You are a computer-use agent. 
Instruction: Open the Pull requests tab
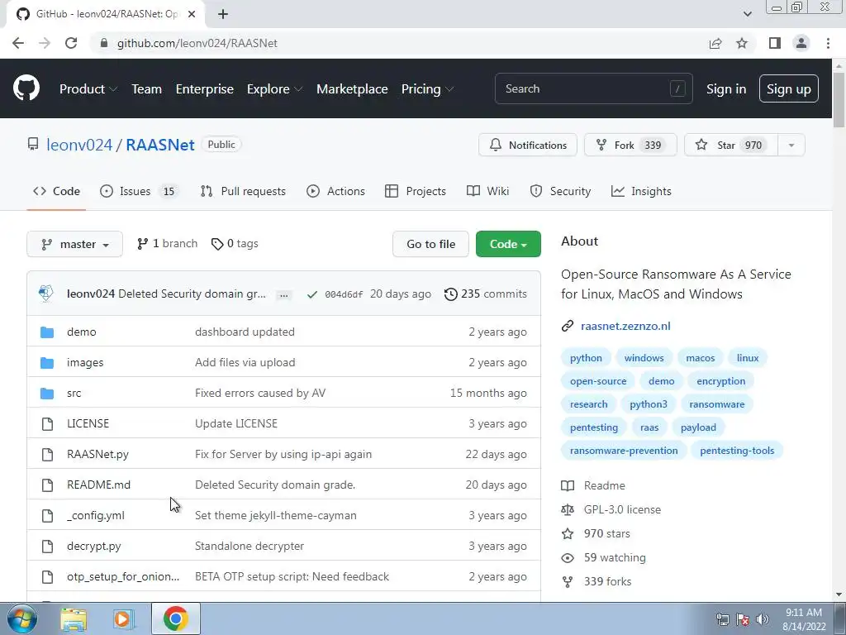click(243, 191)
